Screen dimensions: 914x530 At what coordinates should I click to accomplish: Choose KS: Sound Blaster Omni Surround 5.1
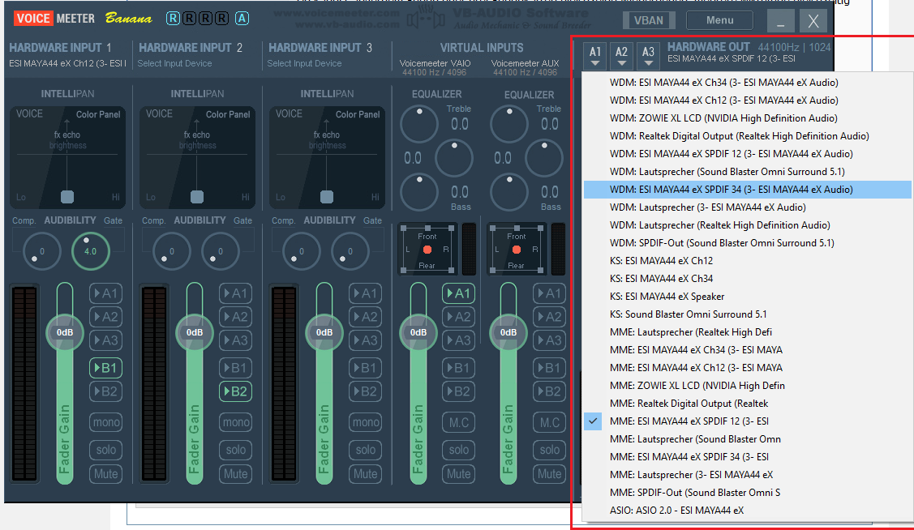coord(747,314)
